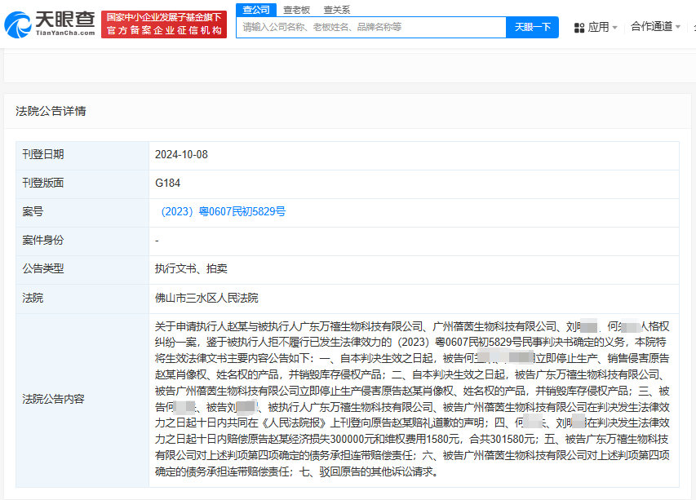Click the red 官方备案企业征信机构 banner
This screenshot has height=500, width=696.
(164, 24)
